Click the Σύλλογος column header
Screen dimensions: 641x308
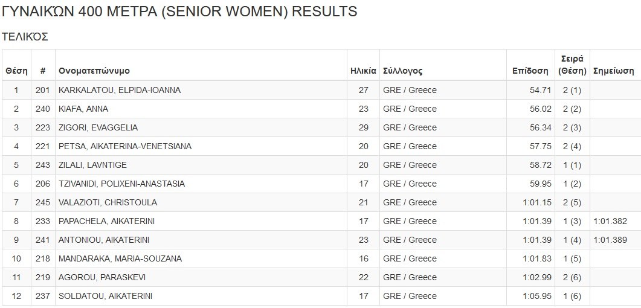(x=403, y=71)
